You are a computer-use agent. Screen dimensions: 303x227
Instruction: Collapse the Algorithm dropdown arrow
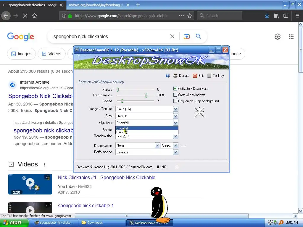(x=175, y=123)
